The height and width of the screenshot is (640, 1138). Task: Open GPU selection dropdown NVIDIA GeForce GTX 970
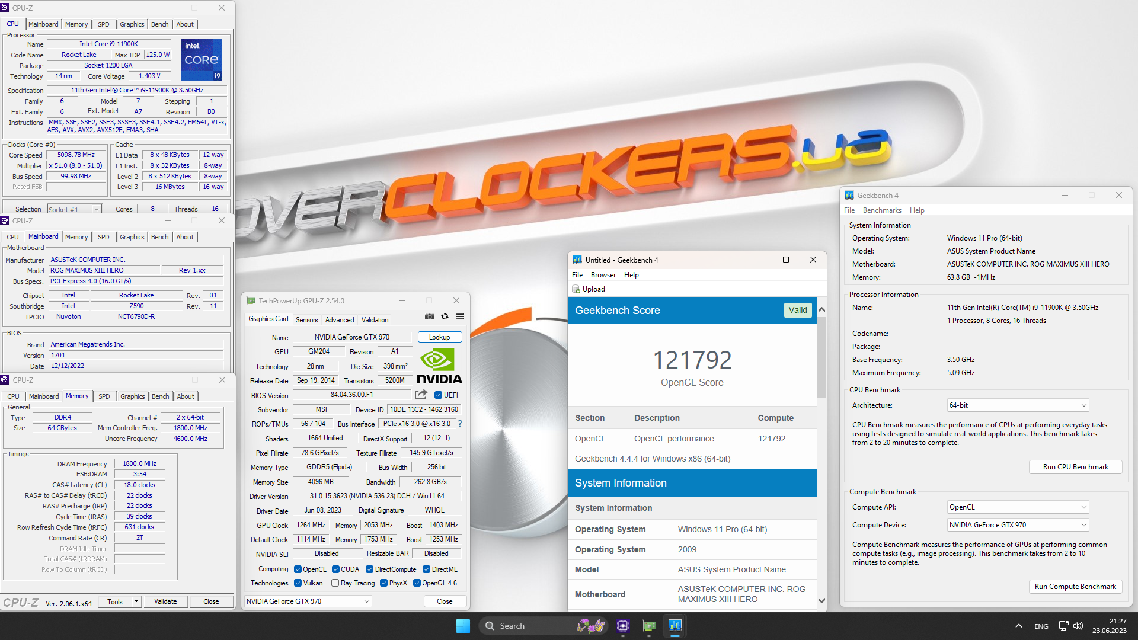[x=308, y=601]
